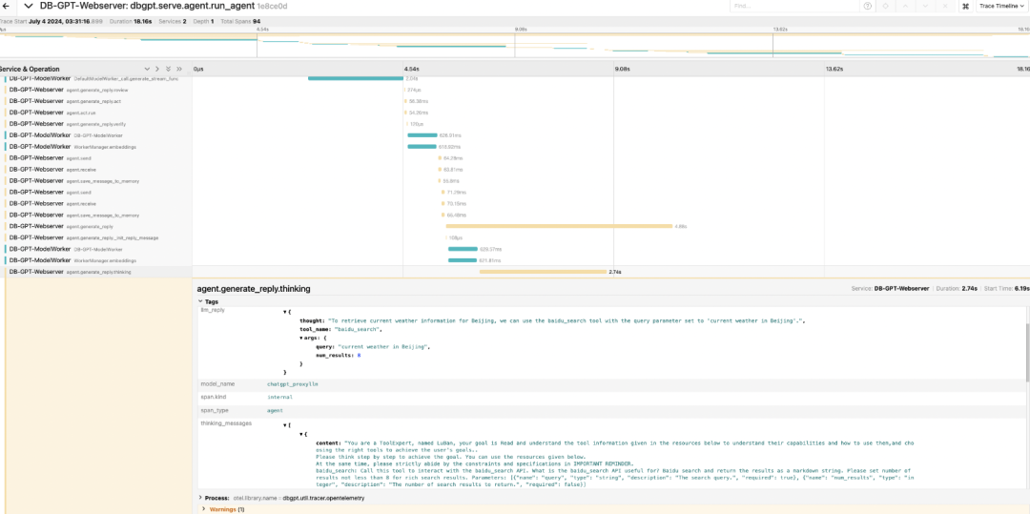Click the 4.88s agent.generate_reply span bar

pyautogui.click(x=558, y=226)
